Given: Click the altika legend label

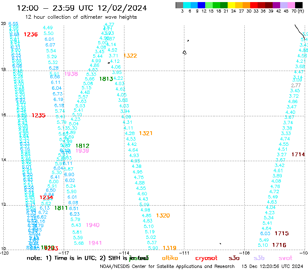Looking at the screenshot, I should coord(170,258).
